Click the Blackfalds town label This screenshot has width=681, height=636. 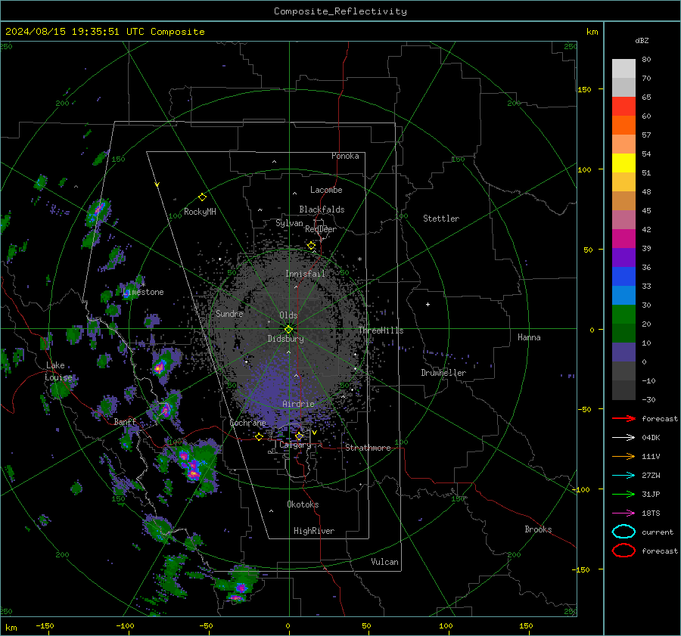coord(322,209)
